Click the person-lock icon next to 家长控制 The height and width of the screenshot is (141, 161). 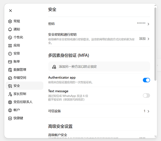coord(10,94)
